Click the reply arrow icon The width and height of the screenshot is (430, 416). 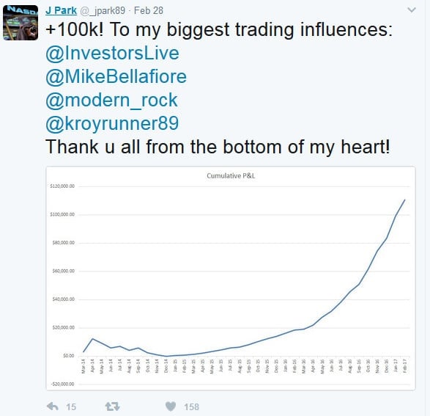(x=53, y=406)
